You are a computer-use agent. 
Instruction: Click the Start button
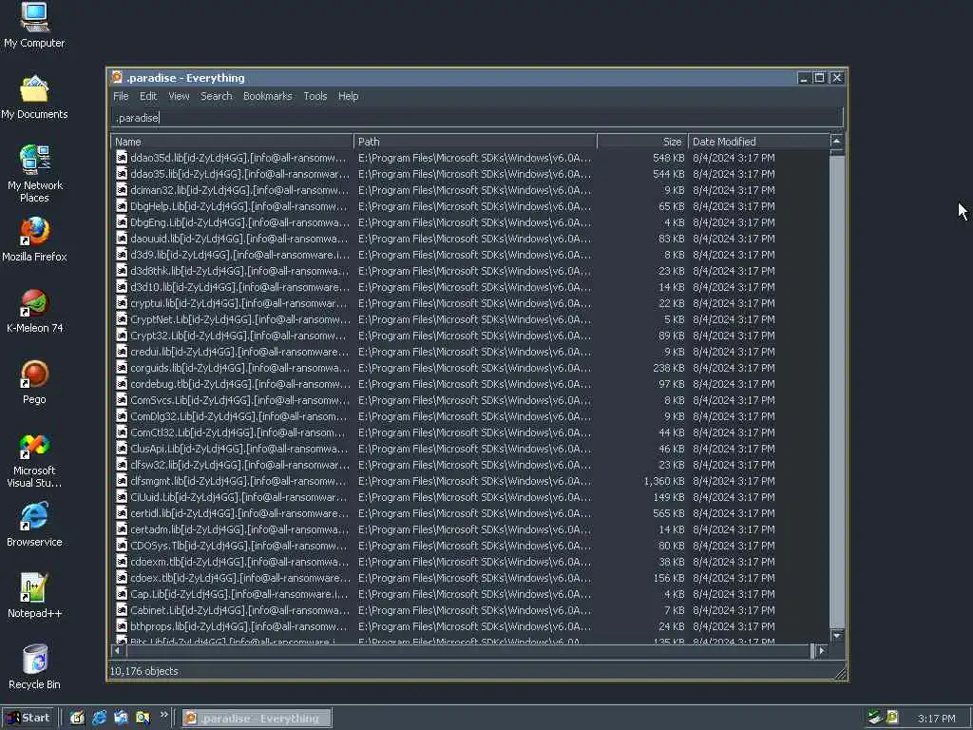29,718
